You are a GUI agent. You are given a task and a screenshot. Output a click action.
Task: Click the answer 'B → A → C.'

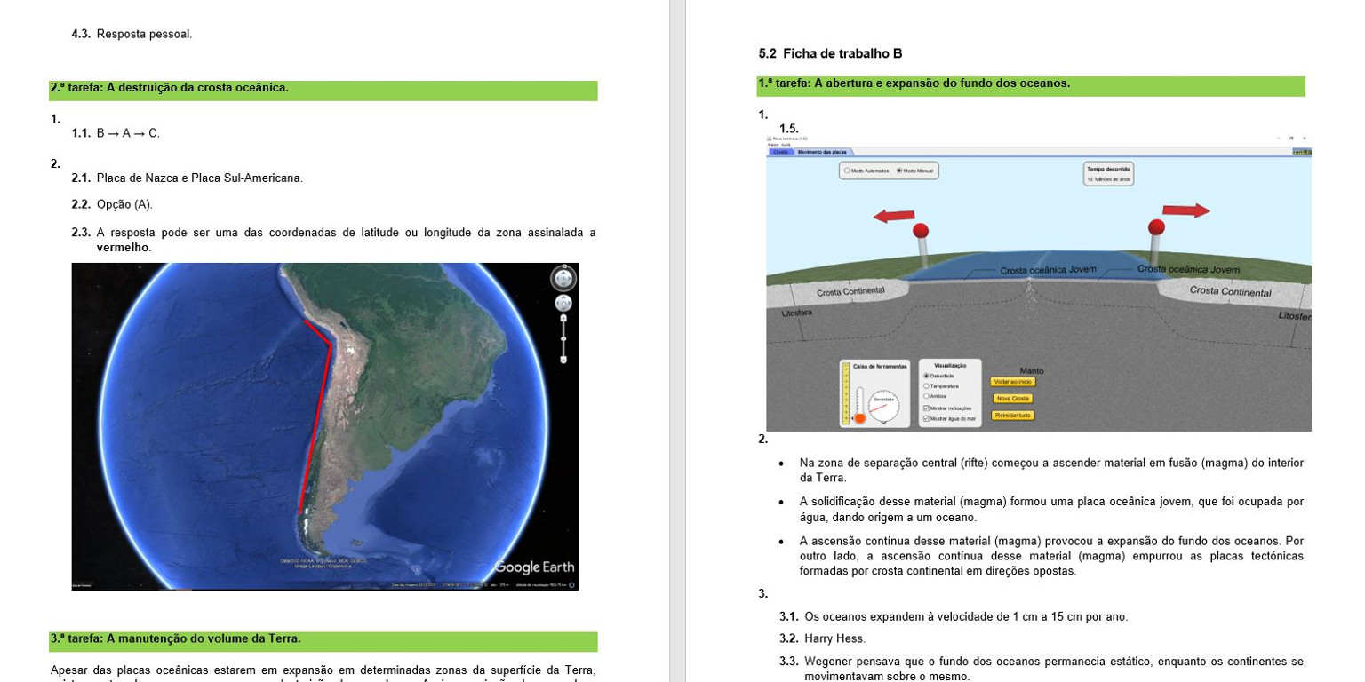point(128,133)
